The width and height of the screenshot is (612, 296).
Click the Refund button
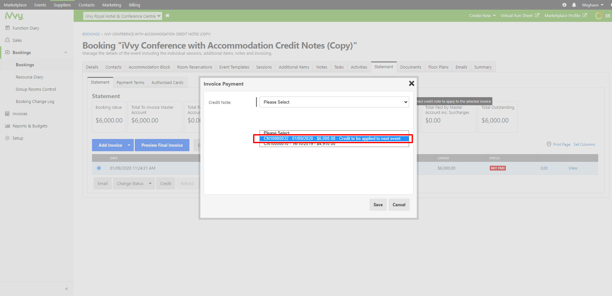point(187,183)
